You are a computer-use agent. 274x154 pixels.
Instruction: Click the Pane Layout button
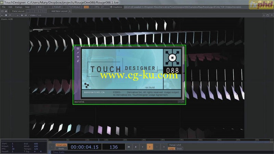coord(18,11)
